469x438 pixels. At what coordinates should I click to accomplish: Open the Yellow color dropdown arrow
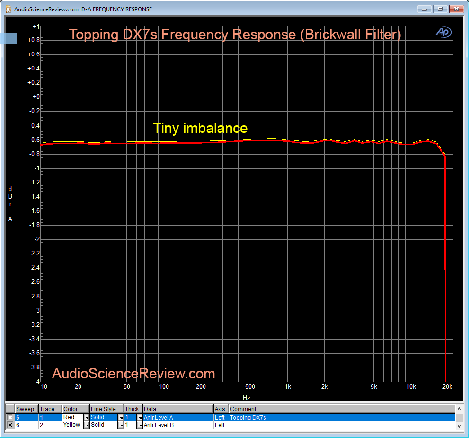(x=87, y=425)
